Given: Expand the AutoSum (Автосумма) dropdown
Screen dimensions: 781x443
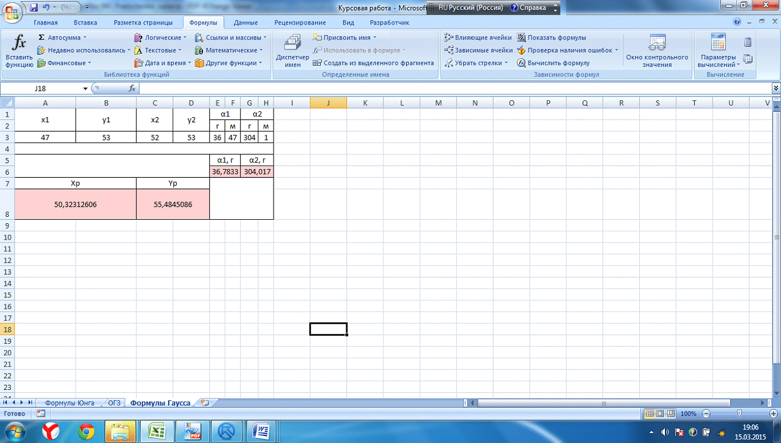Looking at the screenshot, I should pyautogui.click(x=85, y=38).
